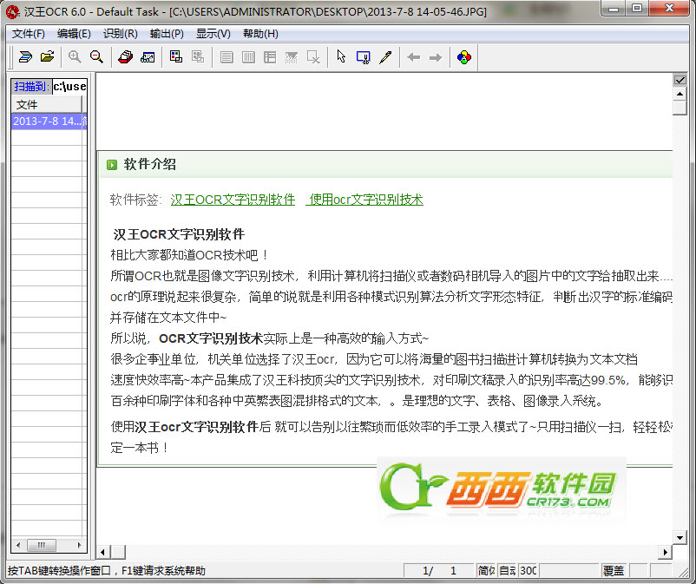Screen dimensions: 696x584
Task: Select the table region icon
Action: pyautogui.click(x=270, y=56)
